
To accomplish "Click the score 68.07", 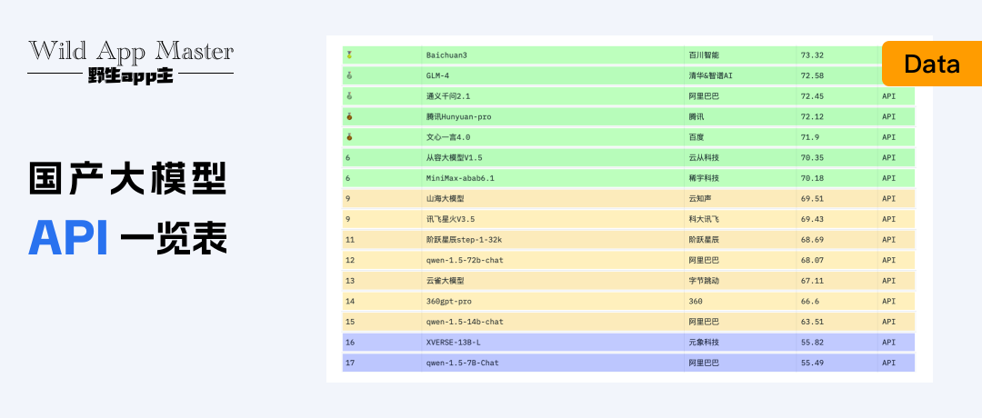I will [x=812, y=260].
